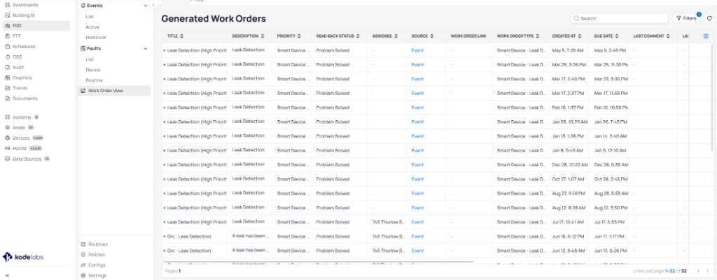
Task: Open Event link in May 5 row
Action: click(x=417, y=50)
